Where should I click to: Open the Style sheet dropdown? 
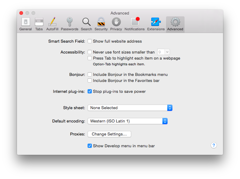point(130,108)
